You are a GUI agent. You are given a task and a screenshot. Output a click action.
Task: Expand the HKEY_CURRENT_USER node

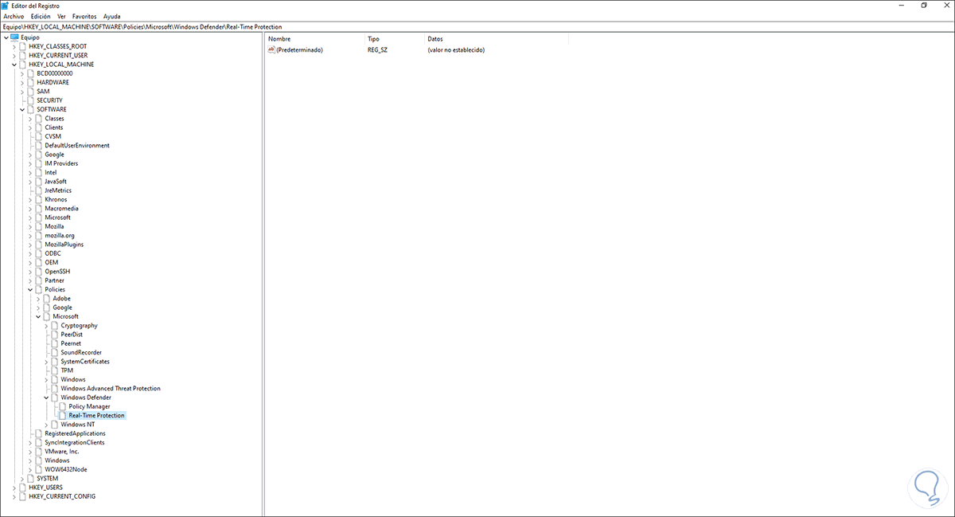click(x=14, y=54)
